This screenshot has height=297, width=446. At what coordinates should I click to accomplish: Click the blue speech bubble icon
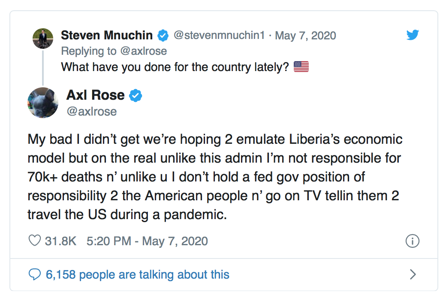point(34,274)
